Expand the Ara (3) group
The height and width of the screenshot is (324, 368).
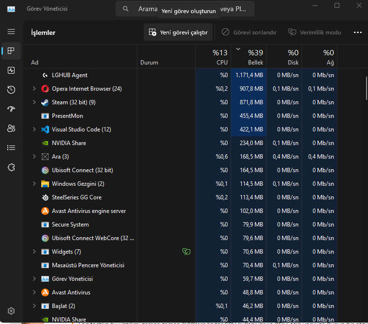pos(34,157)
